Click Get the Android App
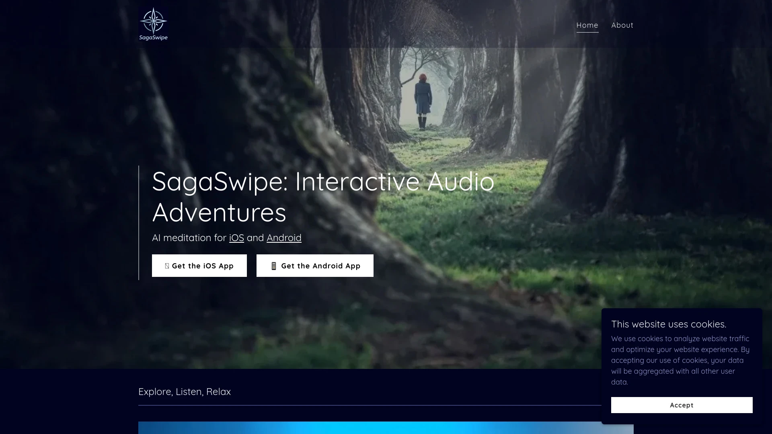The width and height of the screenshot is (772, 434). coord(315,266)
